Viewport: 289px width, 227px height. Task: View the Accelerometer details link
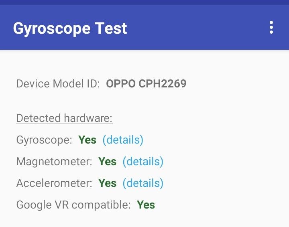coord(143,183)
